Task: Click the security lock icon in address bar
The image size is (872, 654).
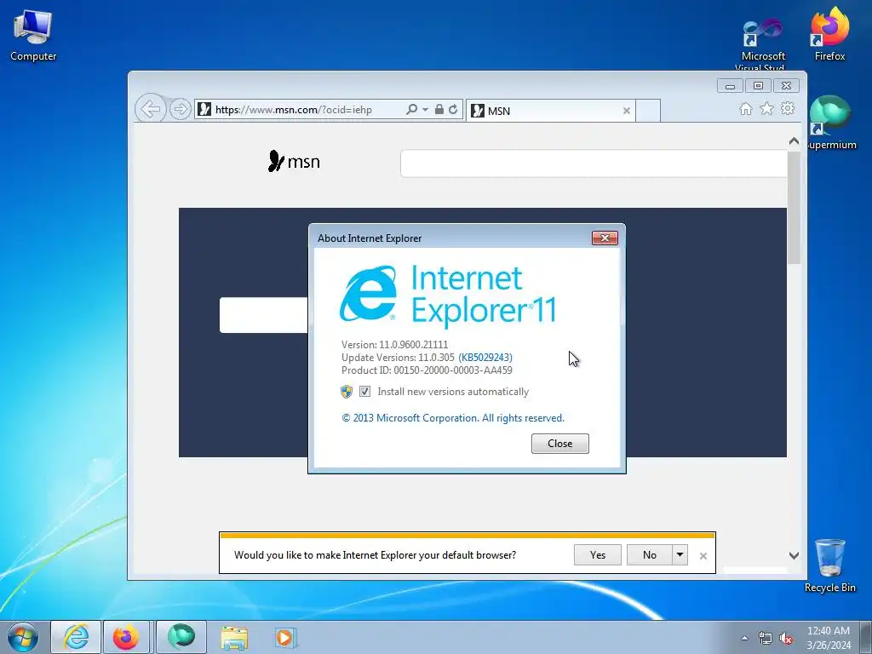Action: pyautogui.click(x=439, y=109)
